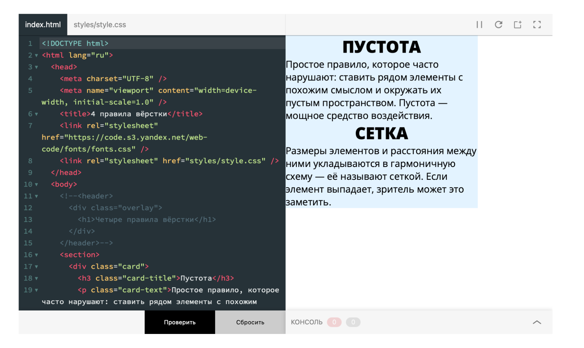Enter fullscreen preview mode

tap(537, 25)
